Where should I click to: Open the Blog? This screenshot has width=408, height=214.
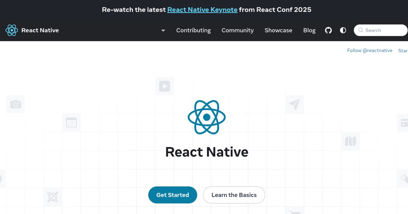coord(309,31)
